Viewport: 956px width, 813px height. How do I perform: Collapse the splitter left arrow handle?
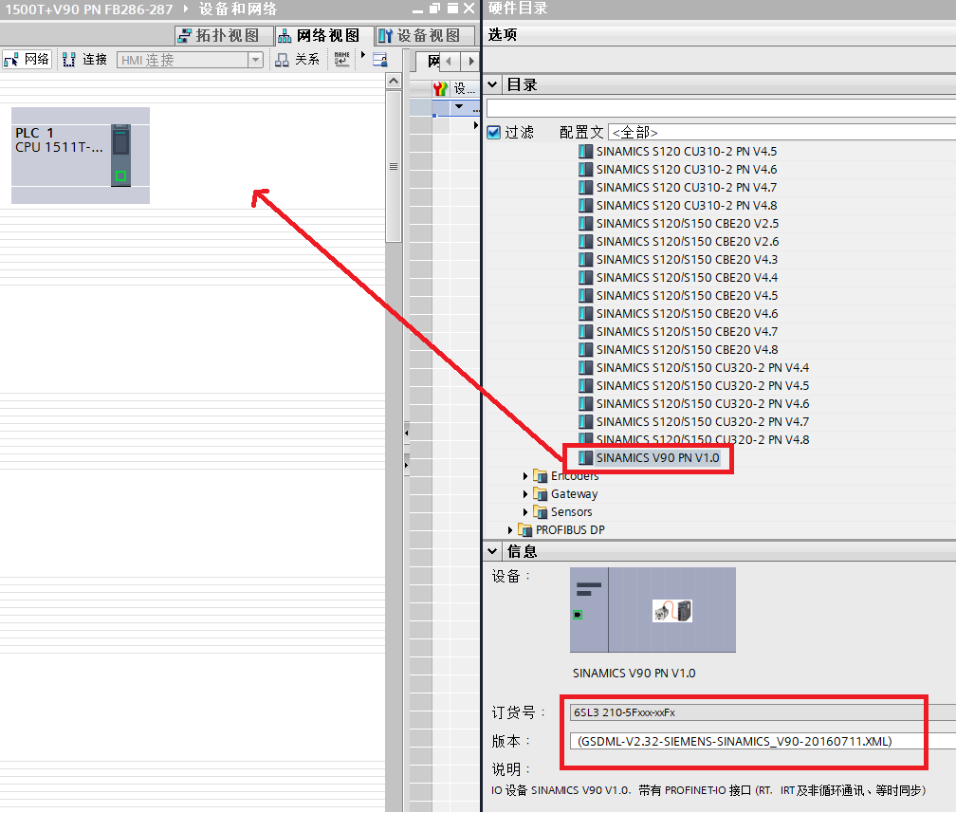point(407,433)
